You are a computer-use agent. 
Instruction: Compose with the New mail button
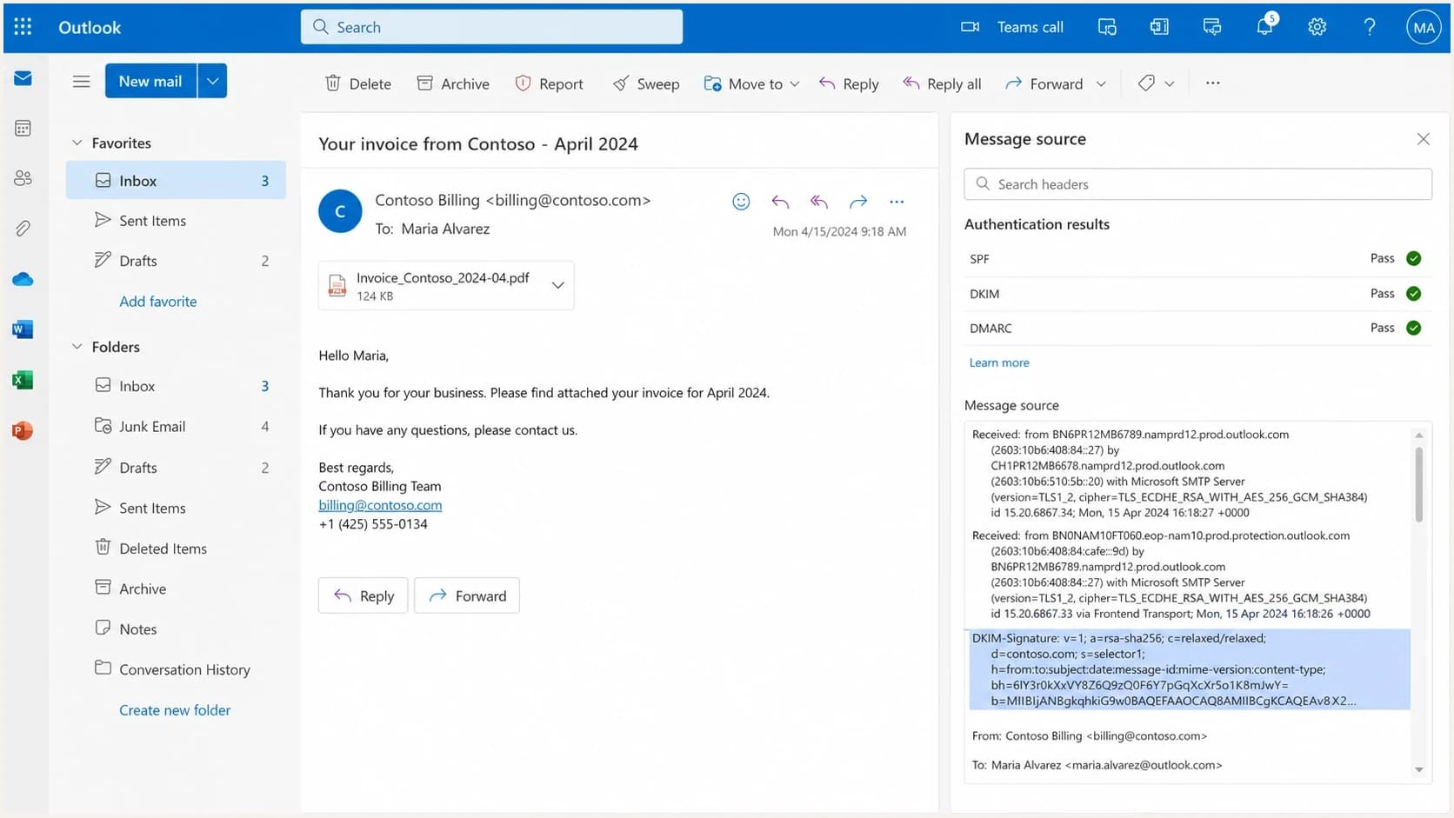point(150,81)
